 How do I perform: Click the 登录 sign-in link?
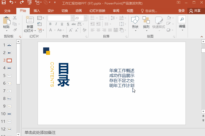click(182, 11)
